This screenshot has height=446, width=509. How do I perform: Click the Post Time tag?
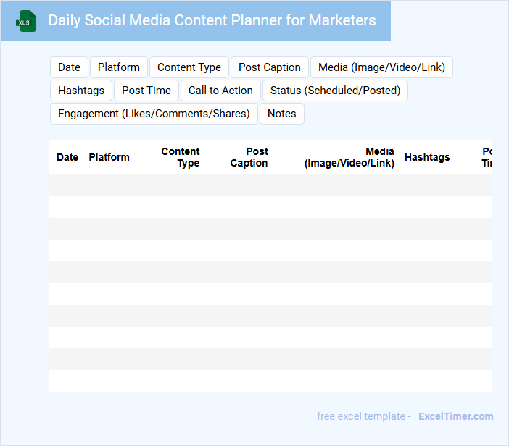146,91
